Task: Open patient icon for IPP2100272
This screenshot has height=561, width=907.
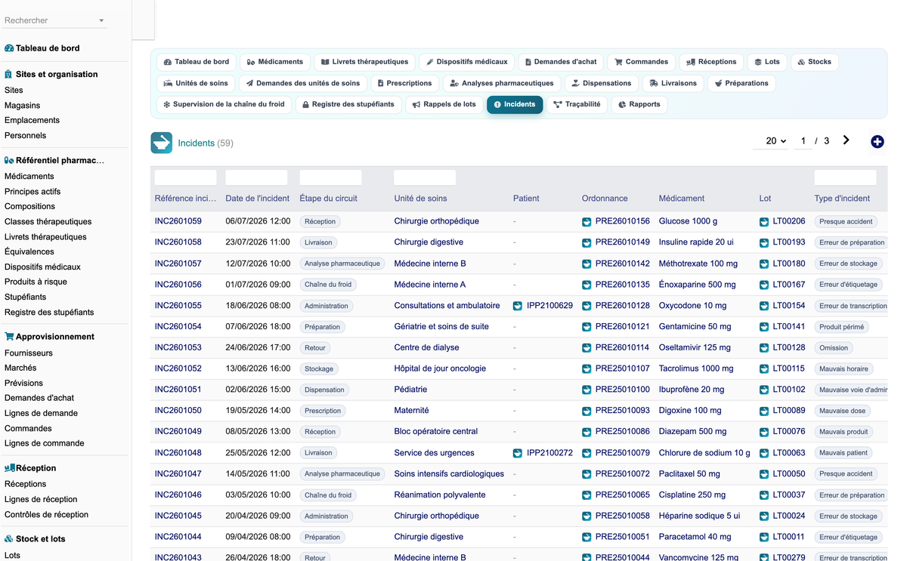Action: [x=518, y=453]
